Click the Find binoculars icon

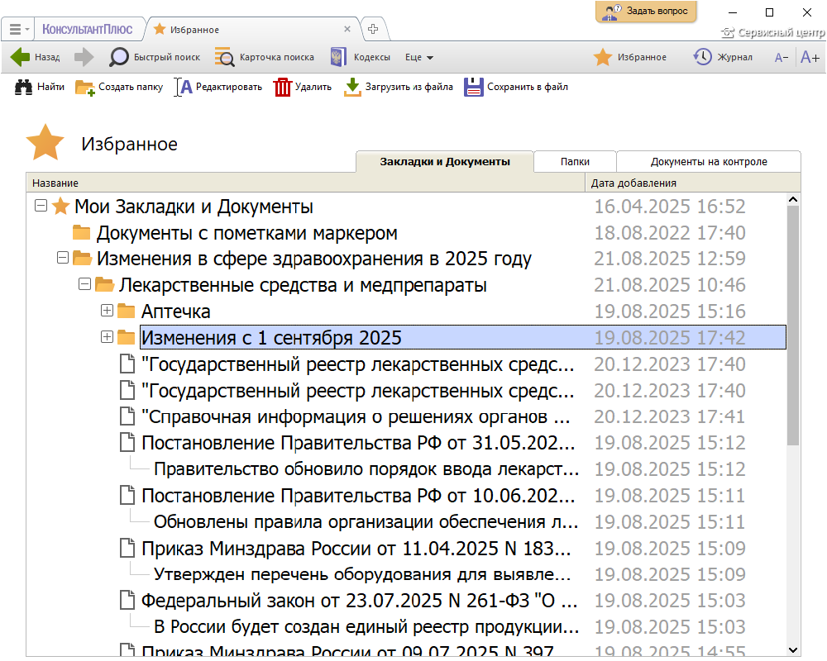[24, 87]
